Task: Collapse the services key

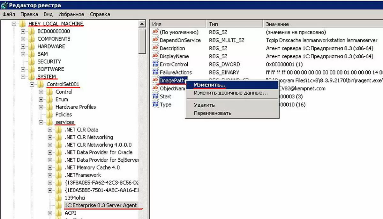Action: [41, 122]
